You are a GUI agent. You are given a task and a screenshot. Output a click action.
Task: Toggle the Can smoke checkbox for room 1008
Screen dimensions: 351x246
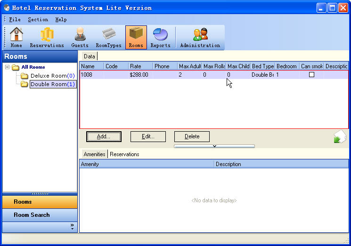[311, 75]
